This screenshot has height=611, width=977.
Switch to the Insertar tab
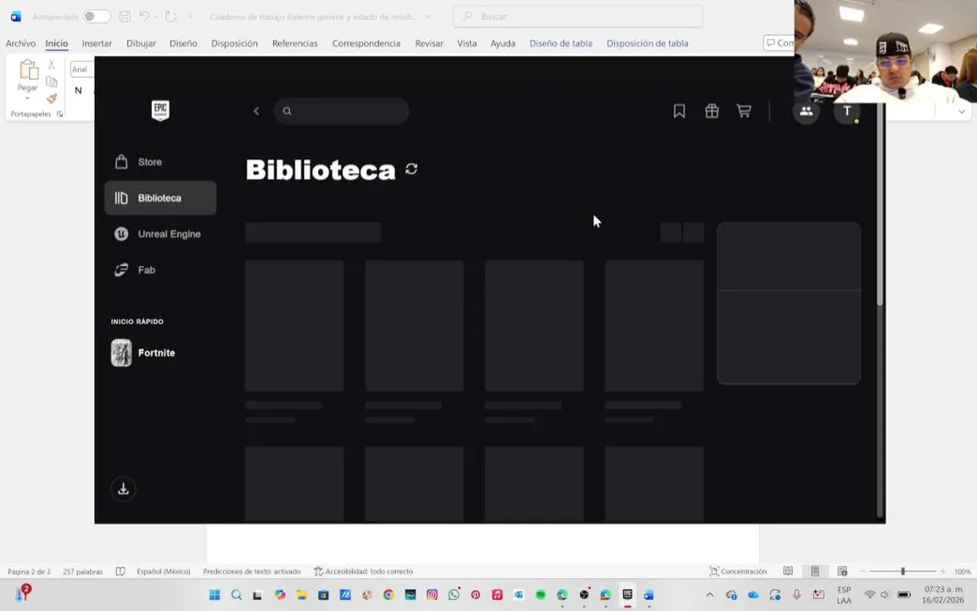97,43
